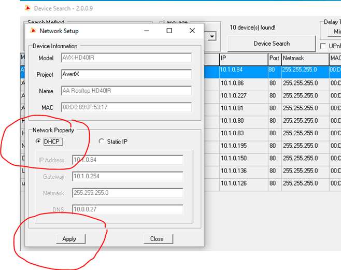Screen dimensions: 341x270
Task: Sort devices by the IP column header
Action: point(243,58)
